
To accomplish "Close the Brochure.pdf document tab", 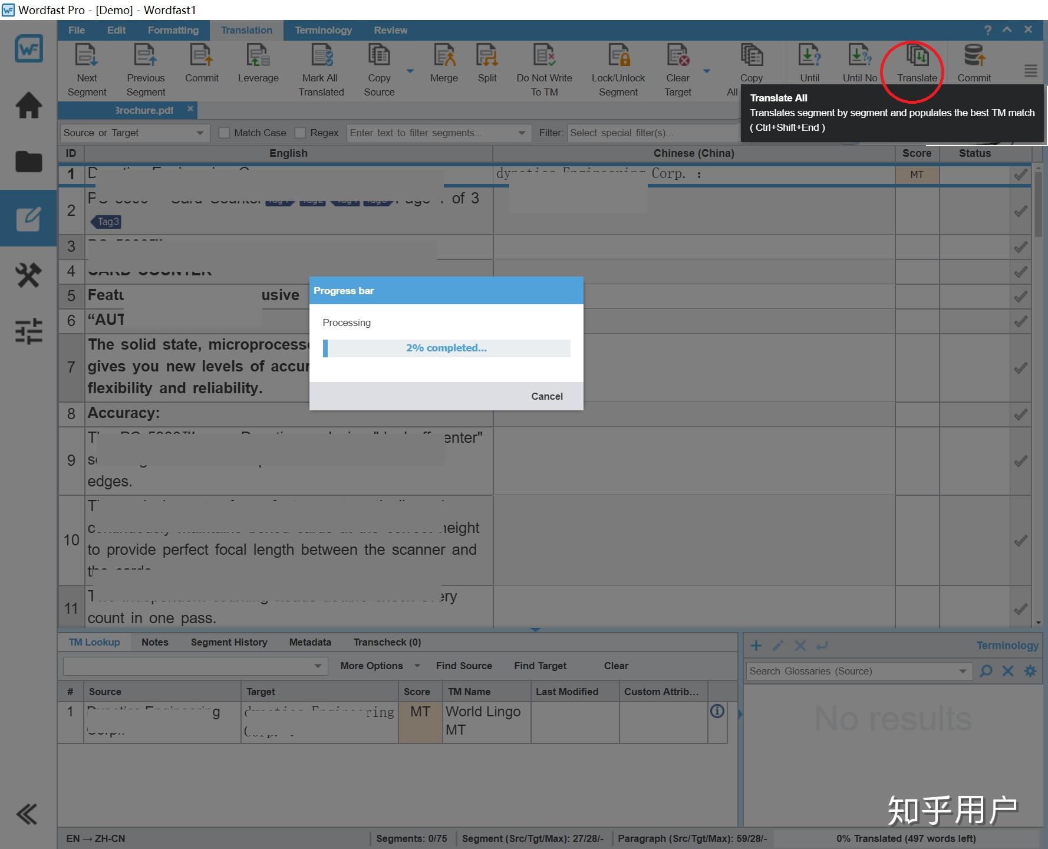I will pos(190,108).
